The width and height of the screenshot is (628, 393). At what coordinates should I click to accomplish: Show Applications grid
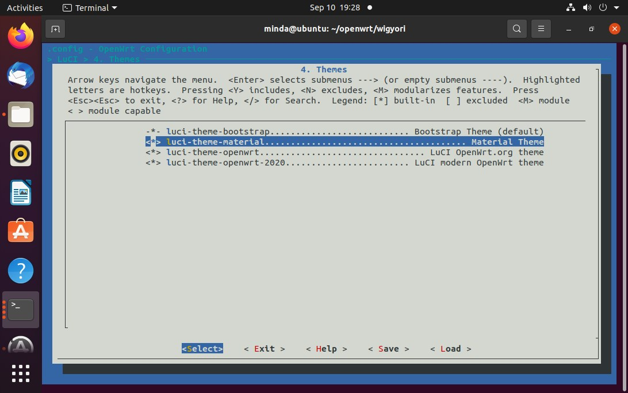21,374
